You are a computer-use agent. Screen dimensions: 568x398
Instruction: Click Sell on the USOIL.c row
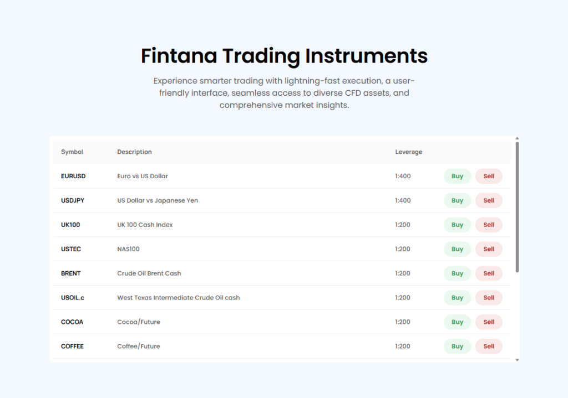(x=488, y=297)
